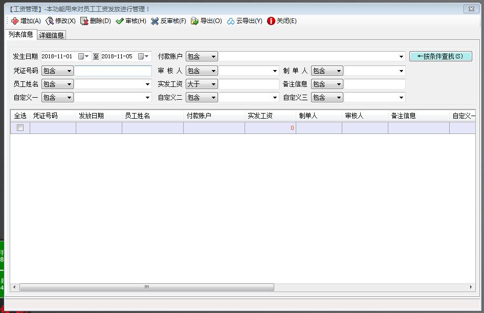Expand the 员工姓名 value dropdown list
The height and width of the screenshot is (313, 484).
[148, 84]
